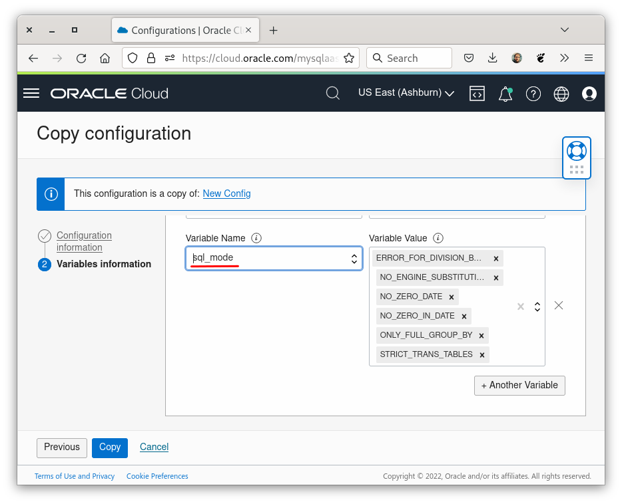622x504 pixels.
Task: Open the help question mark icon
Action: [x=533, y=94]
